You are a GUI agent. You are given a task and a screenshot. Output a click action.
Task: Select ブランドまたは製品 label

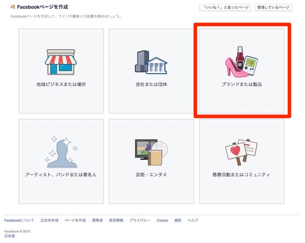coord(241,84)
